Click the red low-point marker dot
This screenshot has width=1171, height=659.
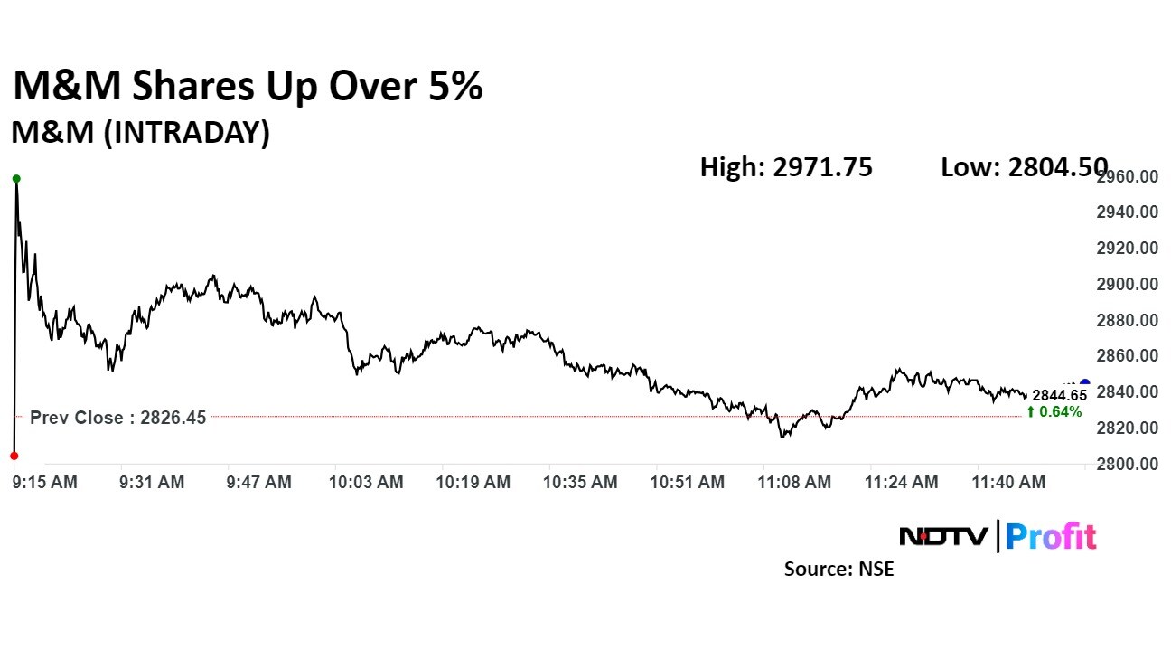14,456
